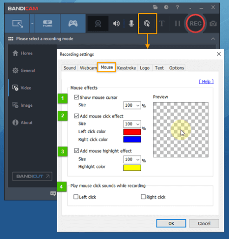Select screen recording mode icon
229x239 pixels.
(18, 24)
